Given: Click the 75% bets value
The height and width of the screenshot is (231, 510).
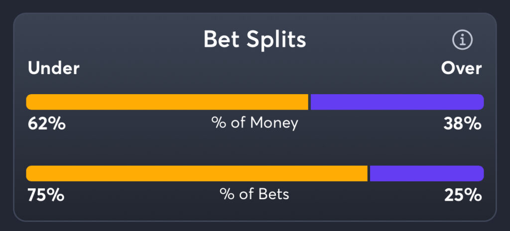Looking at the screenshot, I should (x=45, y=195).
